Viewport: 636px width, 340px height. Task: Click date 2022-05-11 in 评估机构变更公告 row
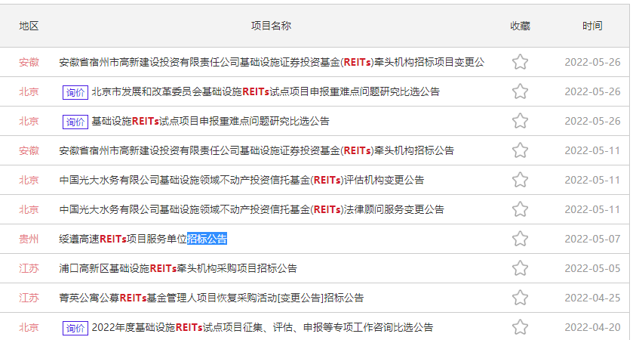pos(592,180)
